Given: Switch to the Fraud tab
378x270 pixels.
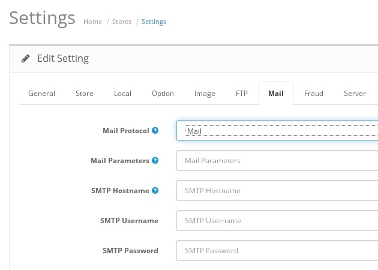Looking at the screenshot, I should click(314, 93).
